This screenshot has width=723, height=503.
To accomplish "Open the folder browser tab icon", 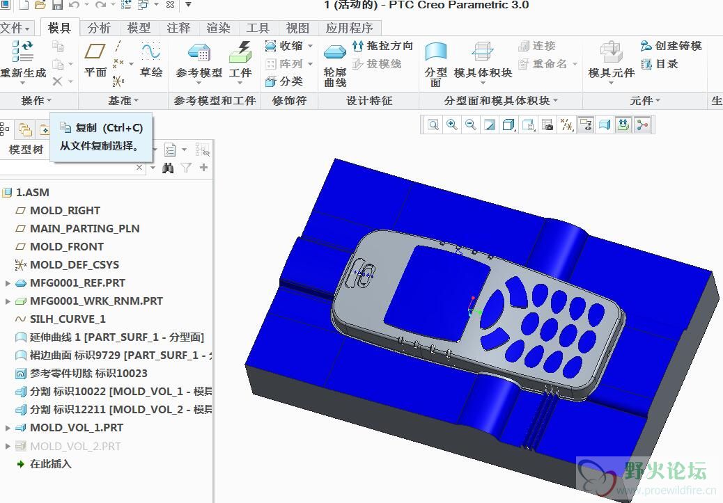I will click(x=25, y=130).
